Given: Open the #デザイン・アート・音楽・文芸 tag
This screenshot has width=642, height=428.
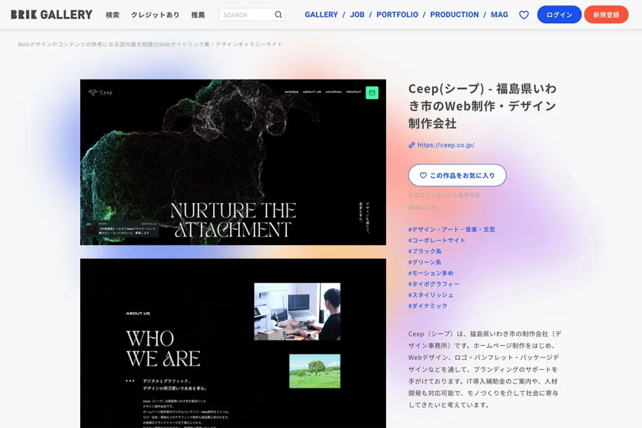Looking at the screenshot, I should [451, 229].
